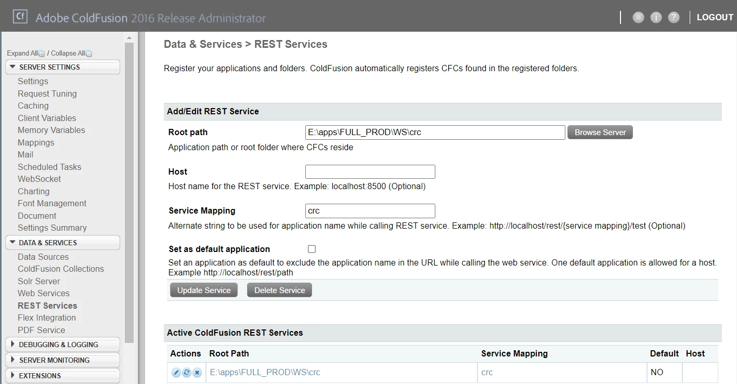Click the sidebar vertical scrollbar
This screenshot has height=384, width=737.
[130, 192]
